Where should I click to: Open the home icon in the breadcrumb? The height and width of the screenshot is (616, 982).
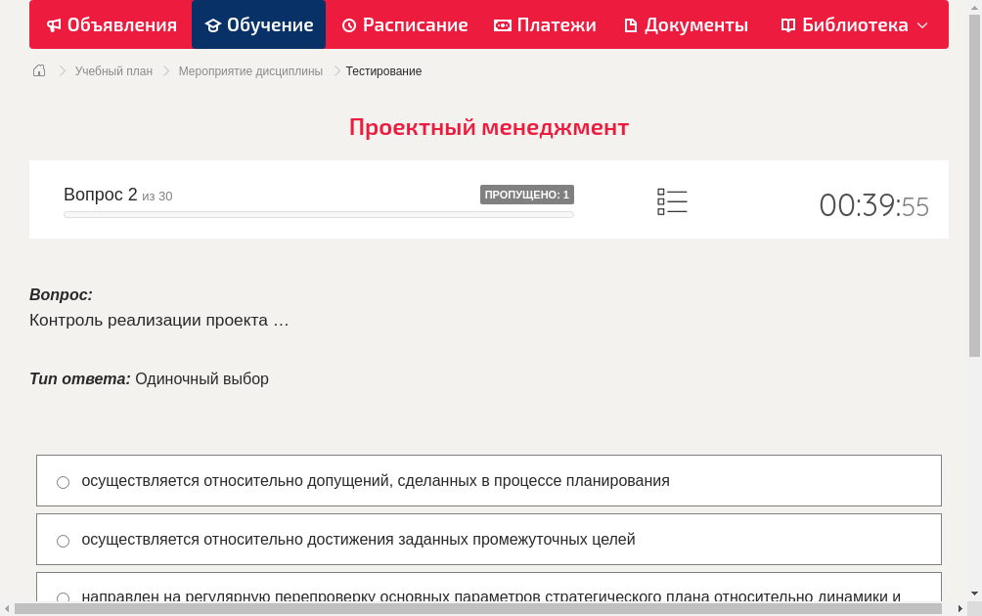coord(39,70)
